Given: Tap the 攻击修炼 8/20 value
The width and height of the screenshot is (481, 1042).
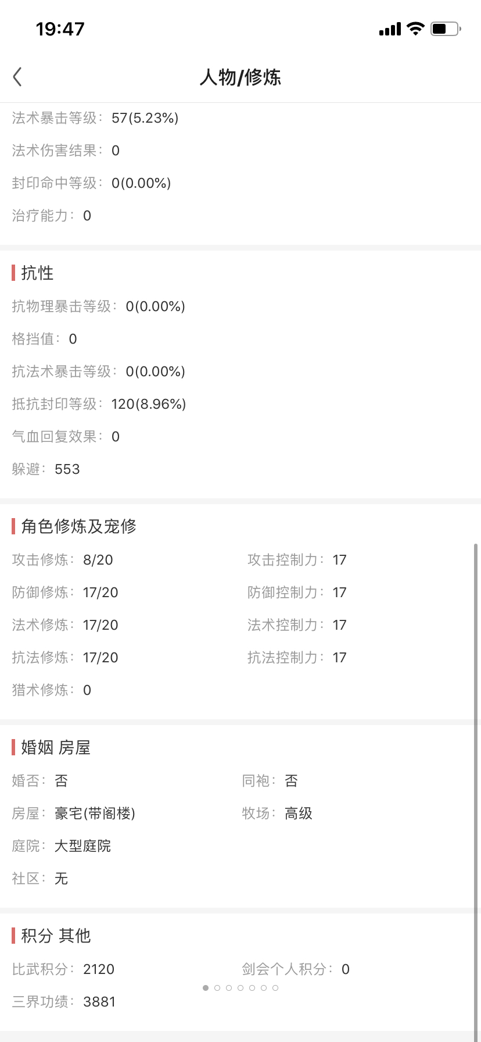Looking at the screenshot, I should pyautogui.click(x=98, y=560).
